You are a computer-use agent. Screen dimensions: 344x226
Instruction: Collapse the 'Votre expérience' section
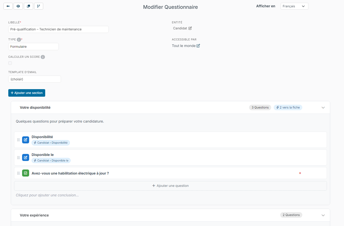pyautogui.click(x=323, y=215)
